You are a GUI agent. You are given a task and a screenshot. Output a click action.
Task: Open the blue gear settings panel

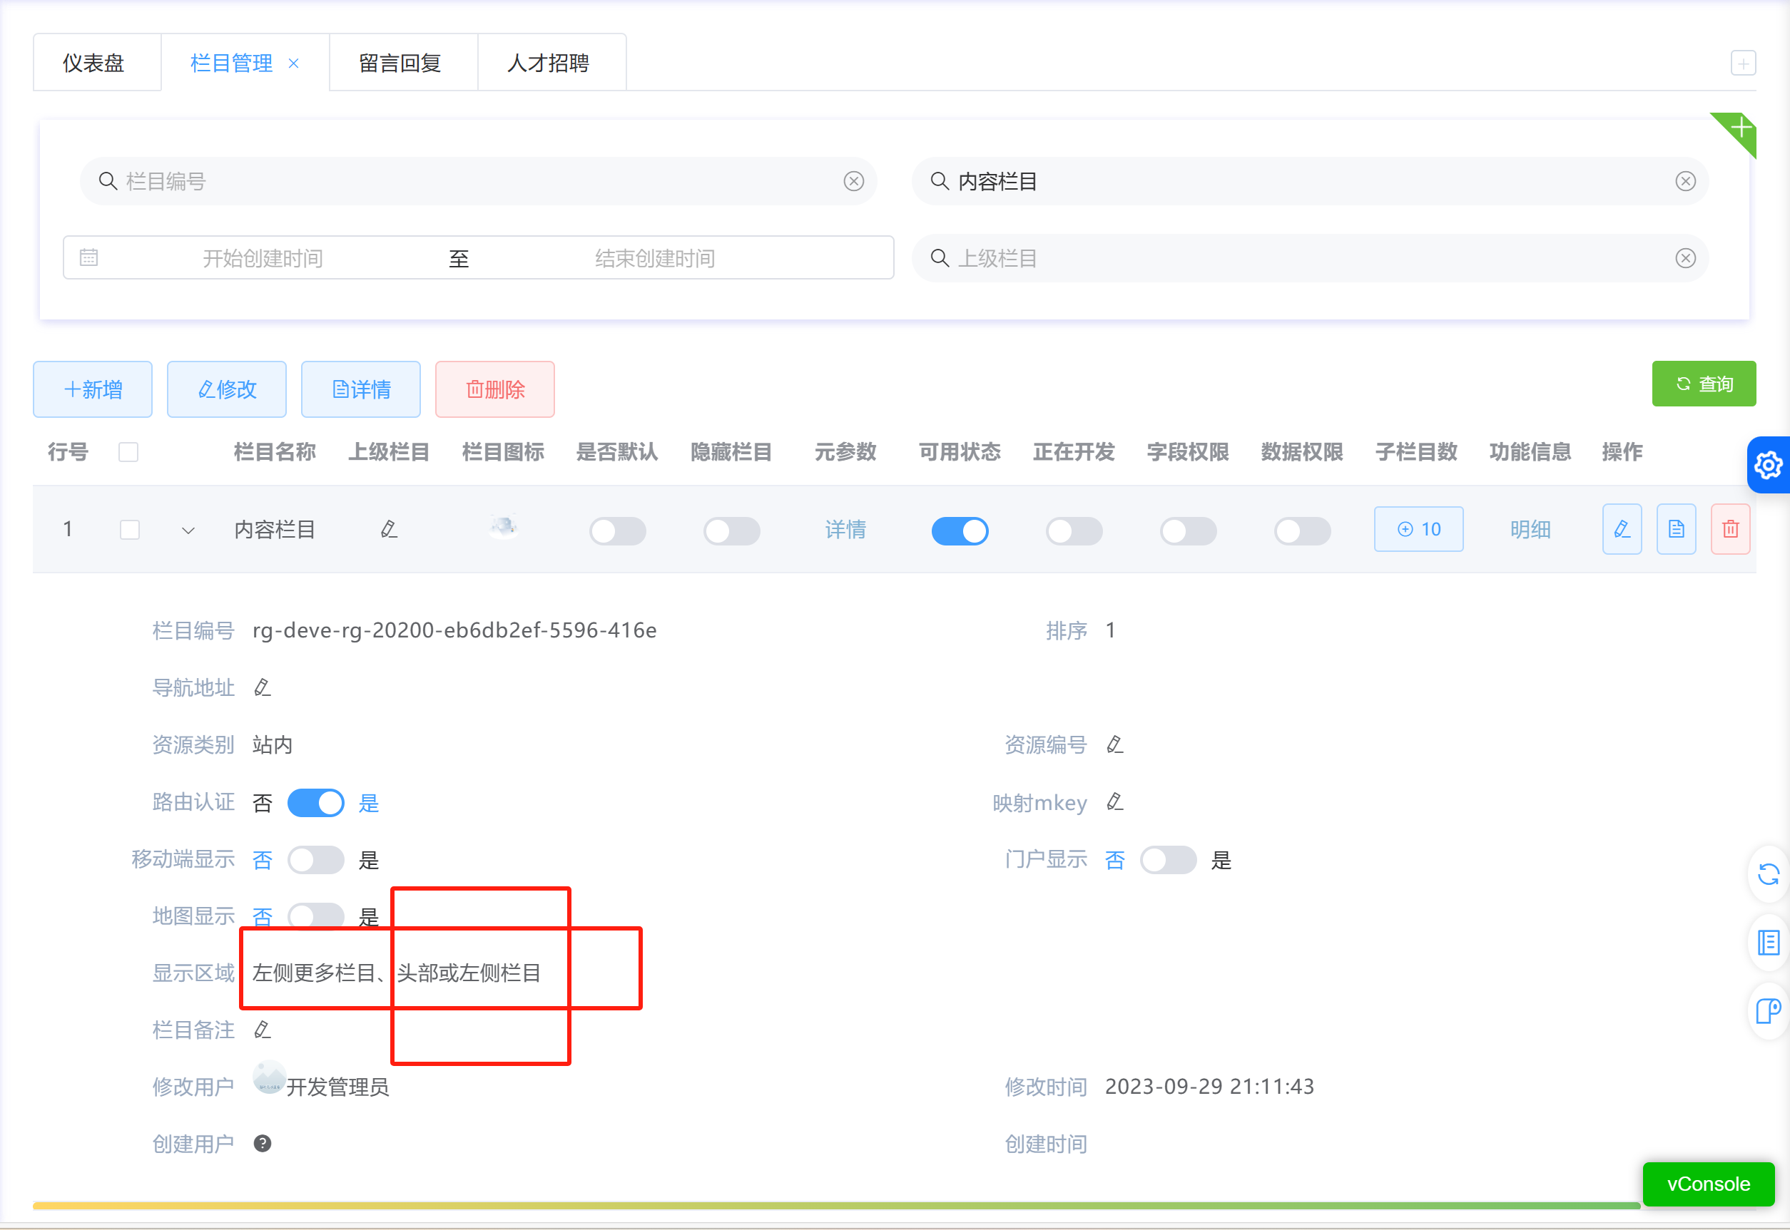click(1769, 465)
